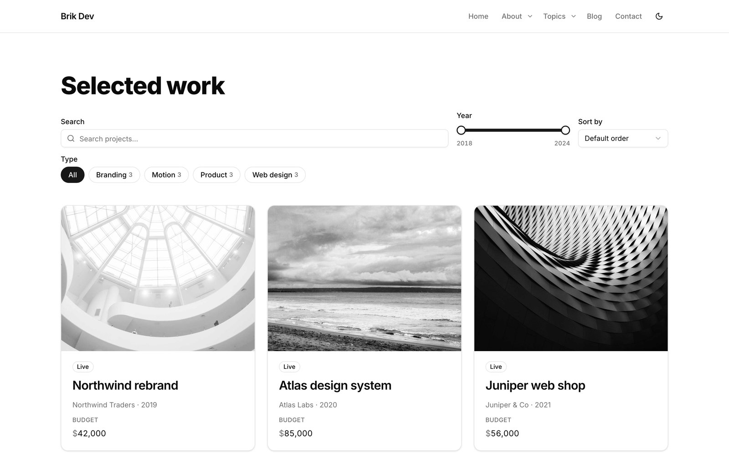Click the Selected work heading
Screen dimensions: 729x456
pyautogui.click(x=143, y=86)
